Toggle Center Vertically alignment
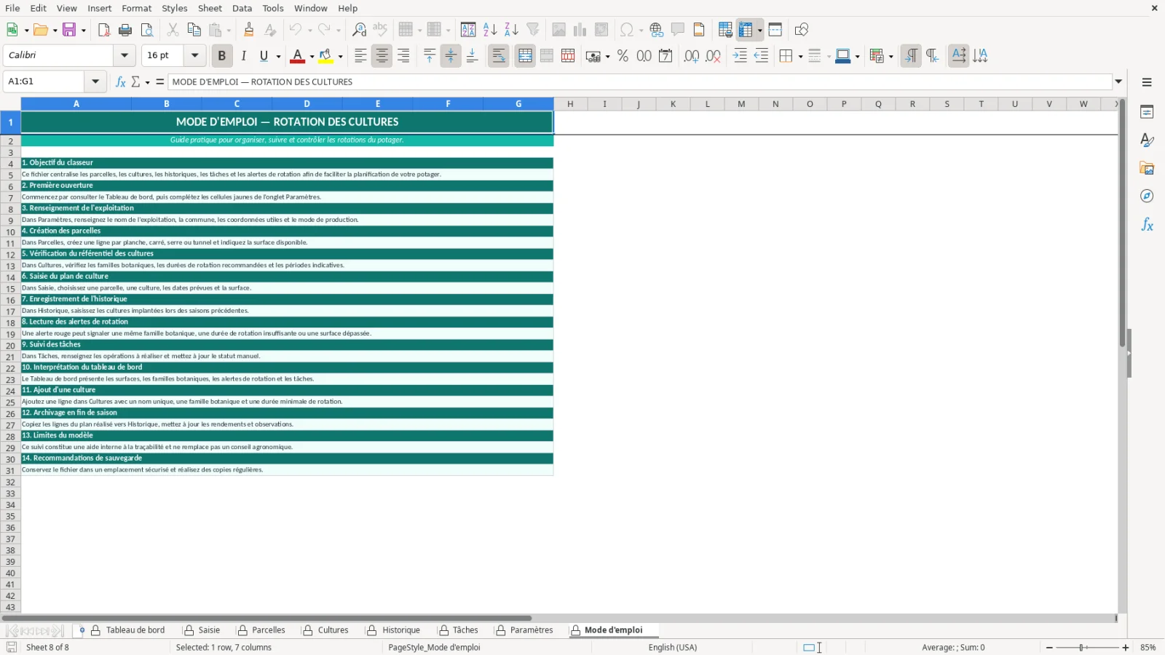This screenshot has width=1165, height=655. point(451,56)
